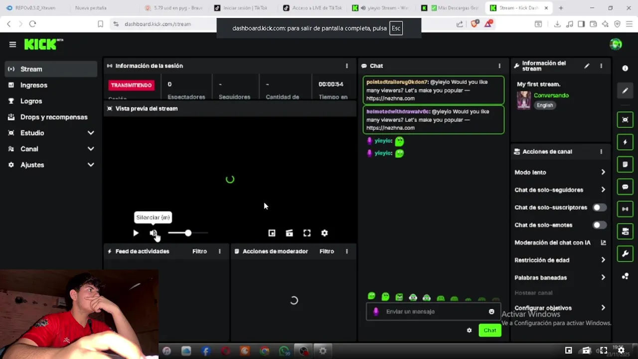Click the address bar URL
Viewport: 638px width, 359px height.
158,24
